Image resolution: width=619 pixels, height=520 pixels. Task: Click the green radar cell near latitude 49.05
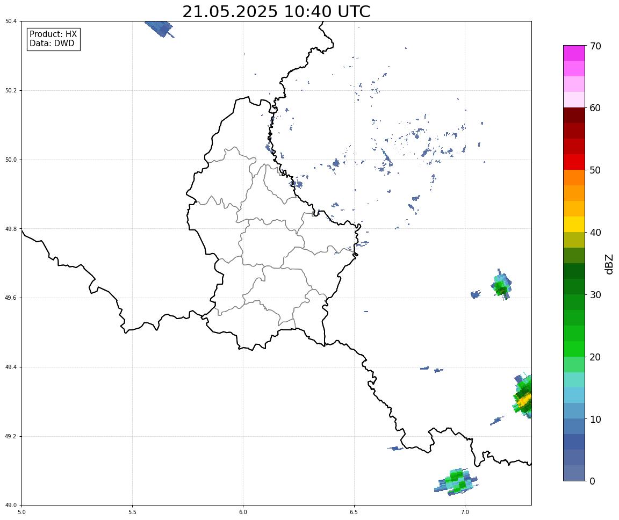click(456, 481)
